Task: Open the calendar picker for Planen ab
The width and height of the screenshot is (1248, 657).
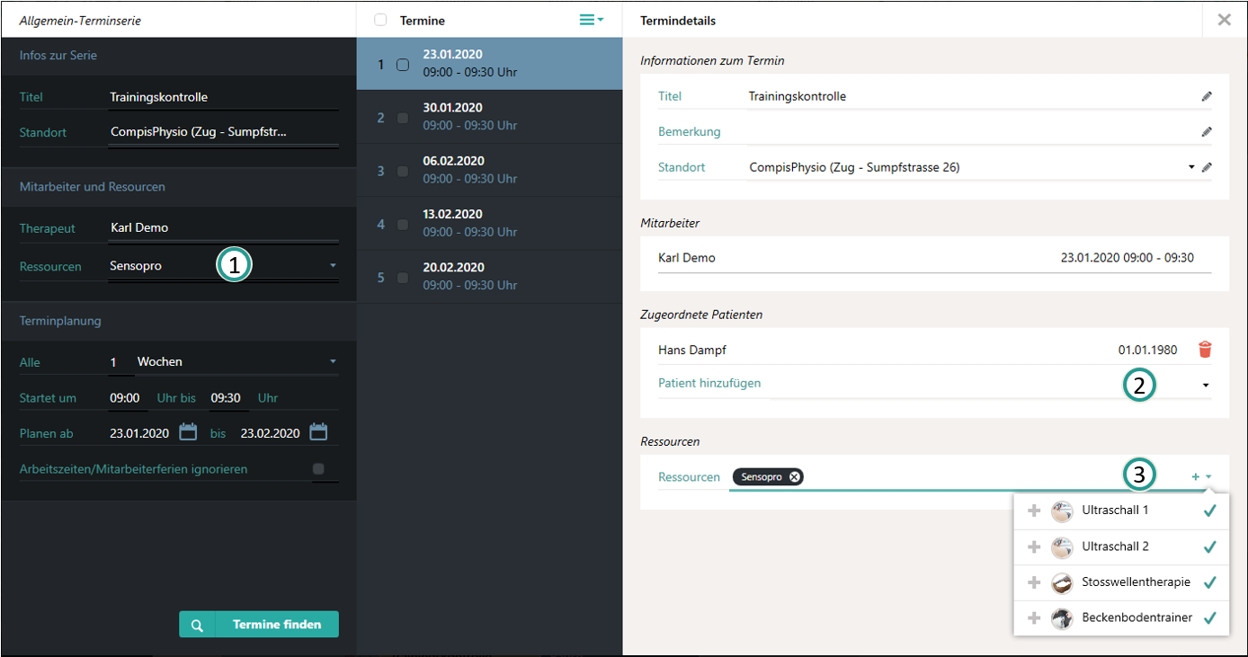Action: pyautogui.click(x=188, y=432)
